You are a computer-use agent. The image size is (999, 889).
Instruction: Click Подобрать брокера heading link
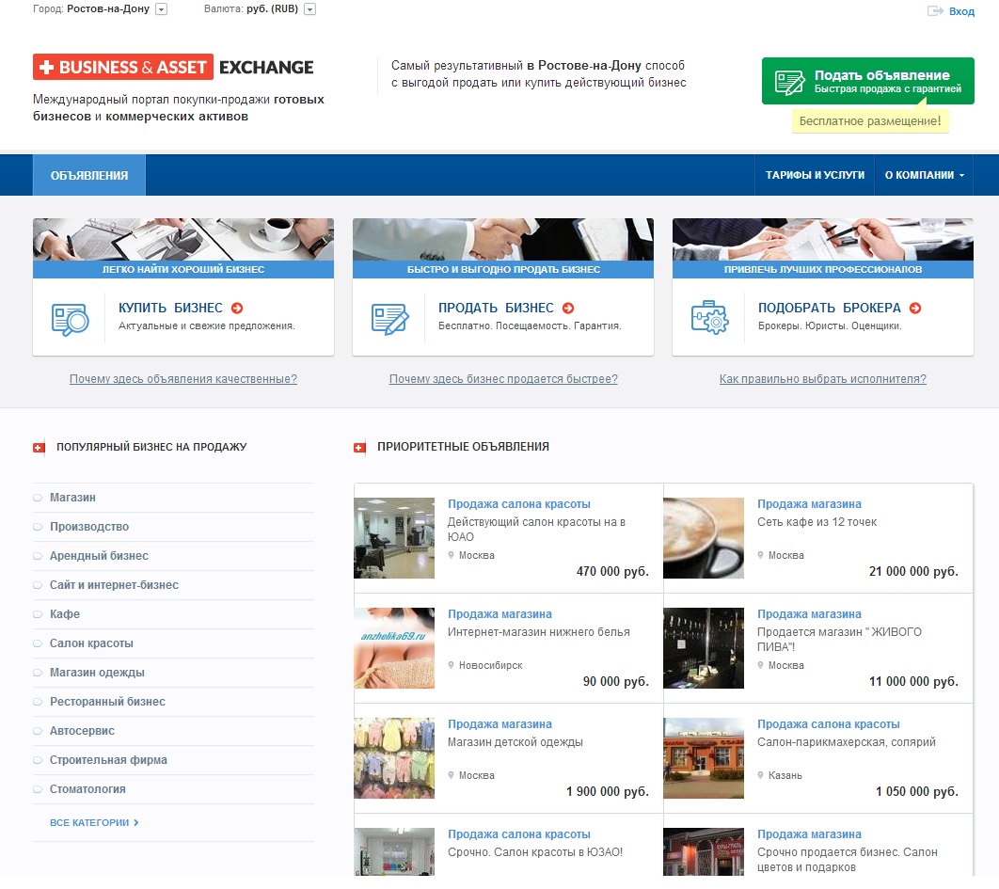click(x=830, y=308)
